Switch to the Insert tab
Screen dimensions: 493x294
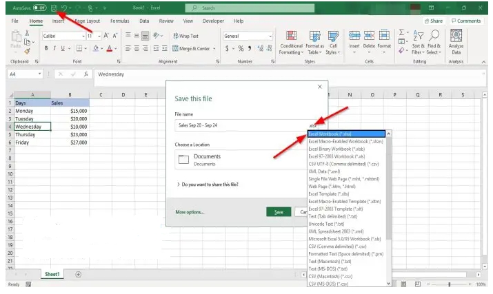click(x=58, y=21)
